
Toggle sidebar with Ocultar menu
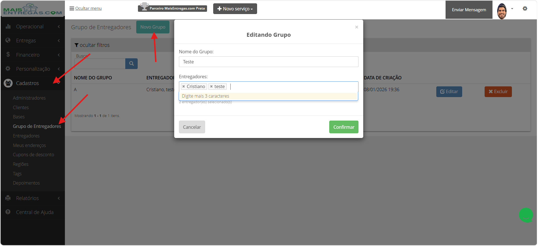[x=85, y=8]
